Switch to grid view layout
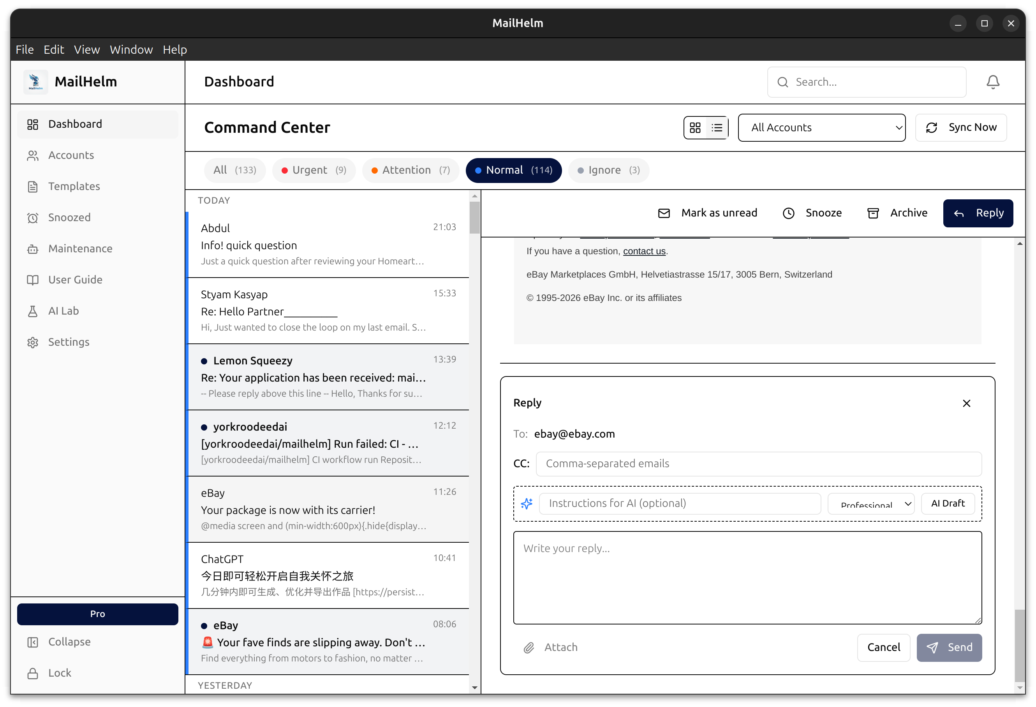This screenshot has width=1036, height=707. click(x=695, y=128)
